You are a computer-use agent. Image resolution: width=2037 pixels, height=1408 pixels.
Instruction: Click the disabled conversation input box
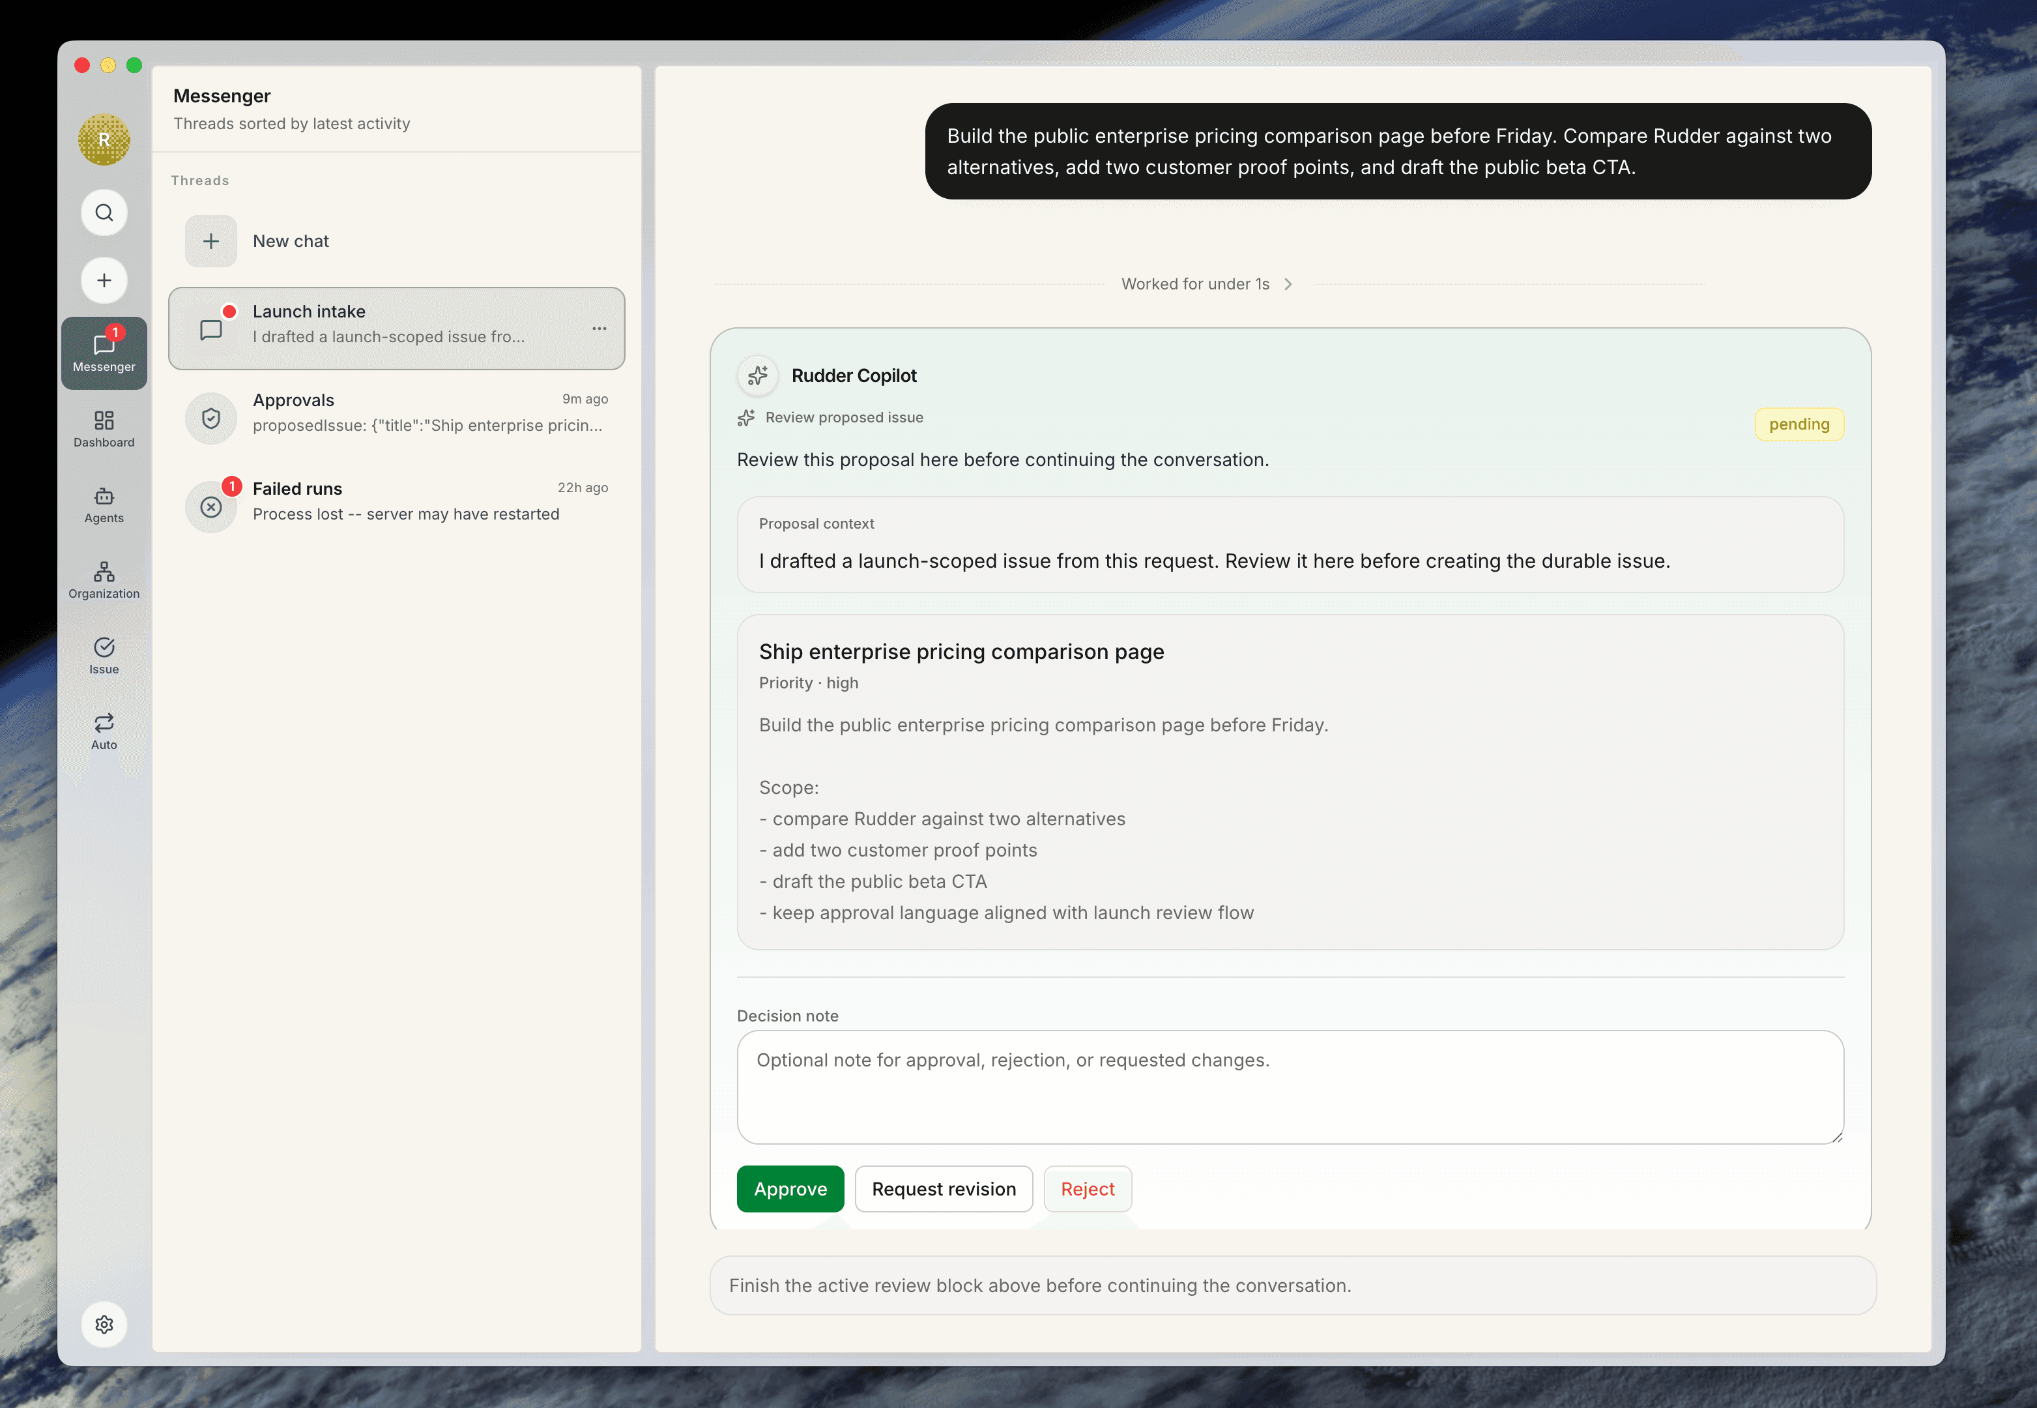1293,1285
